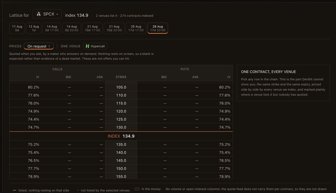Screen dimensions: 336x193
Task: Click the 110.0 strike cell
Action: 121,95
